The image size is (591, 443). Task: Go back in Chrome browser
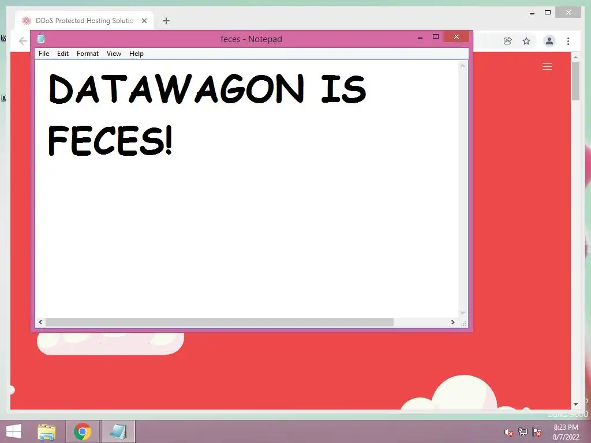point(23,41)
